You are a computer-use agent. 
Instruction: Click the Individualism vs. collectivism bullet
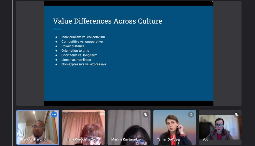(83, 37)
